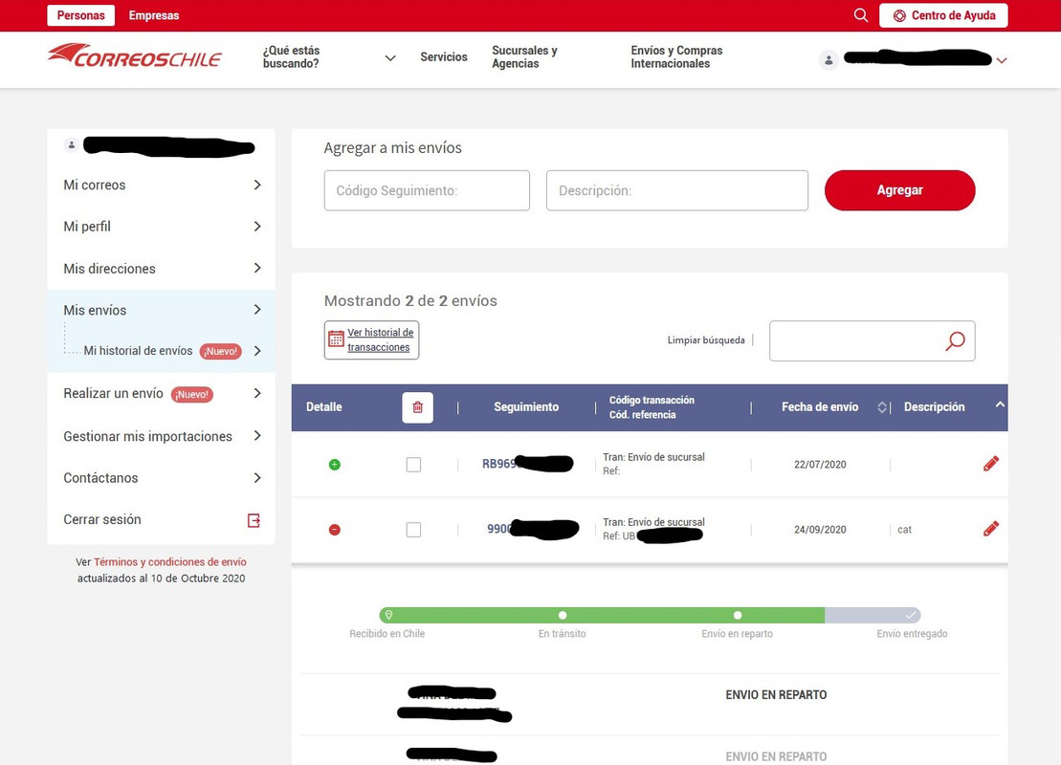1061x765 pixels.
Task: Go to CorreosChile logo homepage
Action: (x=134, y=56)
